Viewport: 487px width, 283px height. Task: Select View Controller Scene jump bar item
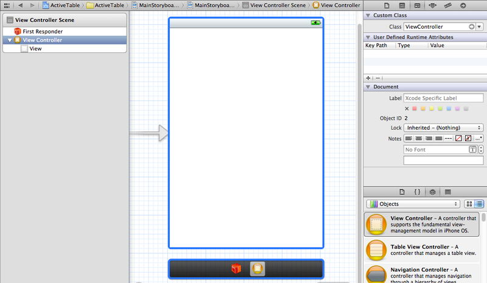tap(275, 5)
